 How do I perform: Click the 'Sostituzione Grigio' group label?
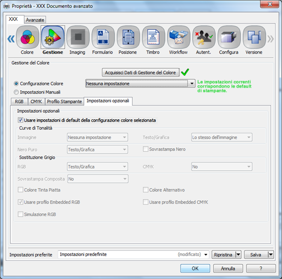pos(37,158)
